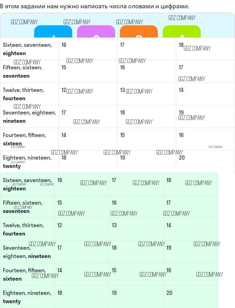
Task: Select "Fourteen, fifteen, sixteen" in the green table
Action: tap(24, 274)
